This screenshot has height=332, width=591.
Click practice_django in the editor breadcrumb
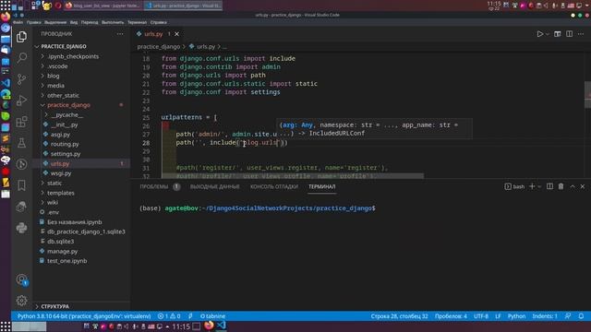click(x=159, y=47)
